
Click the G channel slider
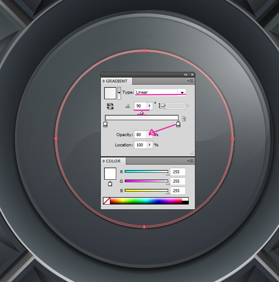pyautogui.click(x=146, y=181)
